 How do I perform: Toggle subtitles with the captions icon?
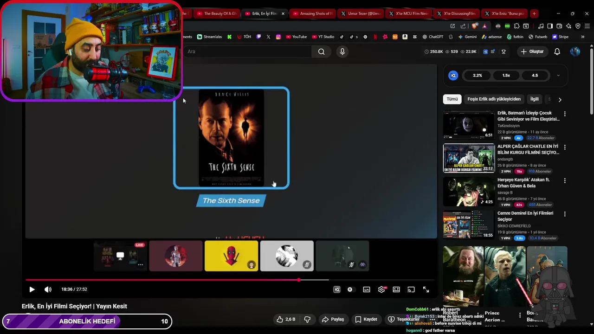tap(367, 289)
